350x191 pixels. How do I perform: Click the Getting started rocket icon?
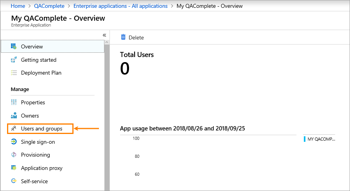14,60
